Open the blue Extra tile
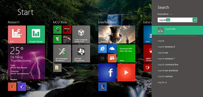Image resolution: width=203 pixels, height=97 pixels. [x=148, y=35]
